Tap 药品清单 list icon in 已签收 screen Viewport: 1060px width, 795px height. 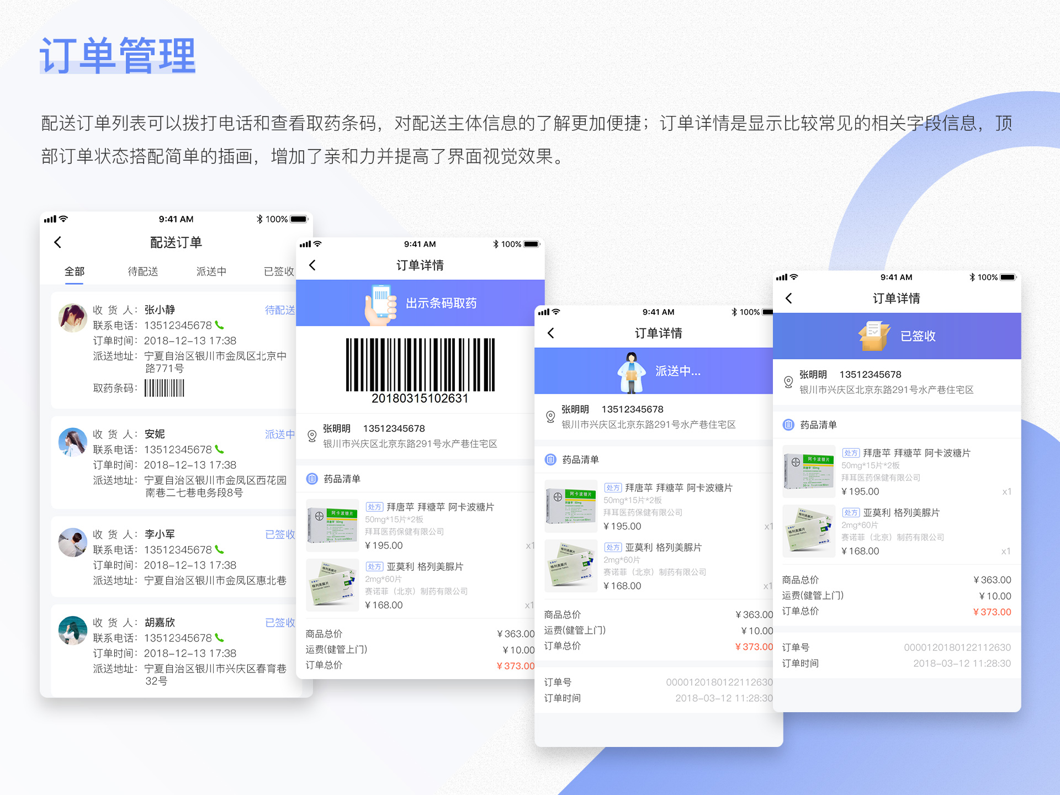point(788,425)
